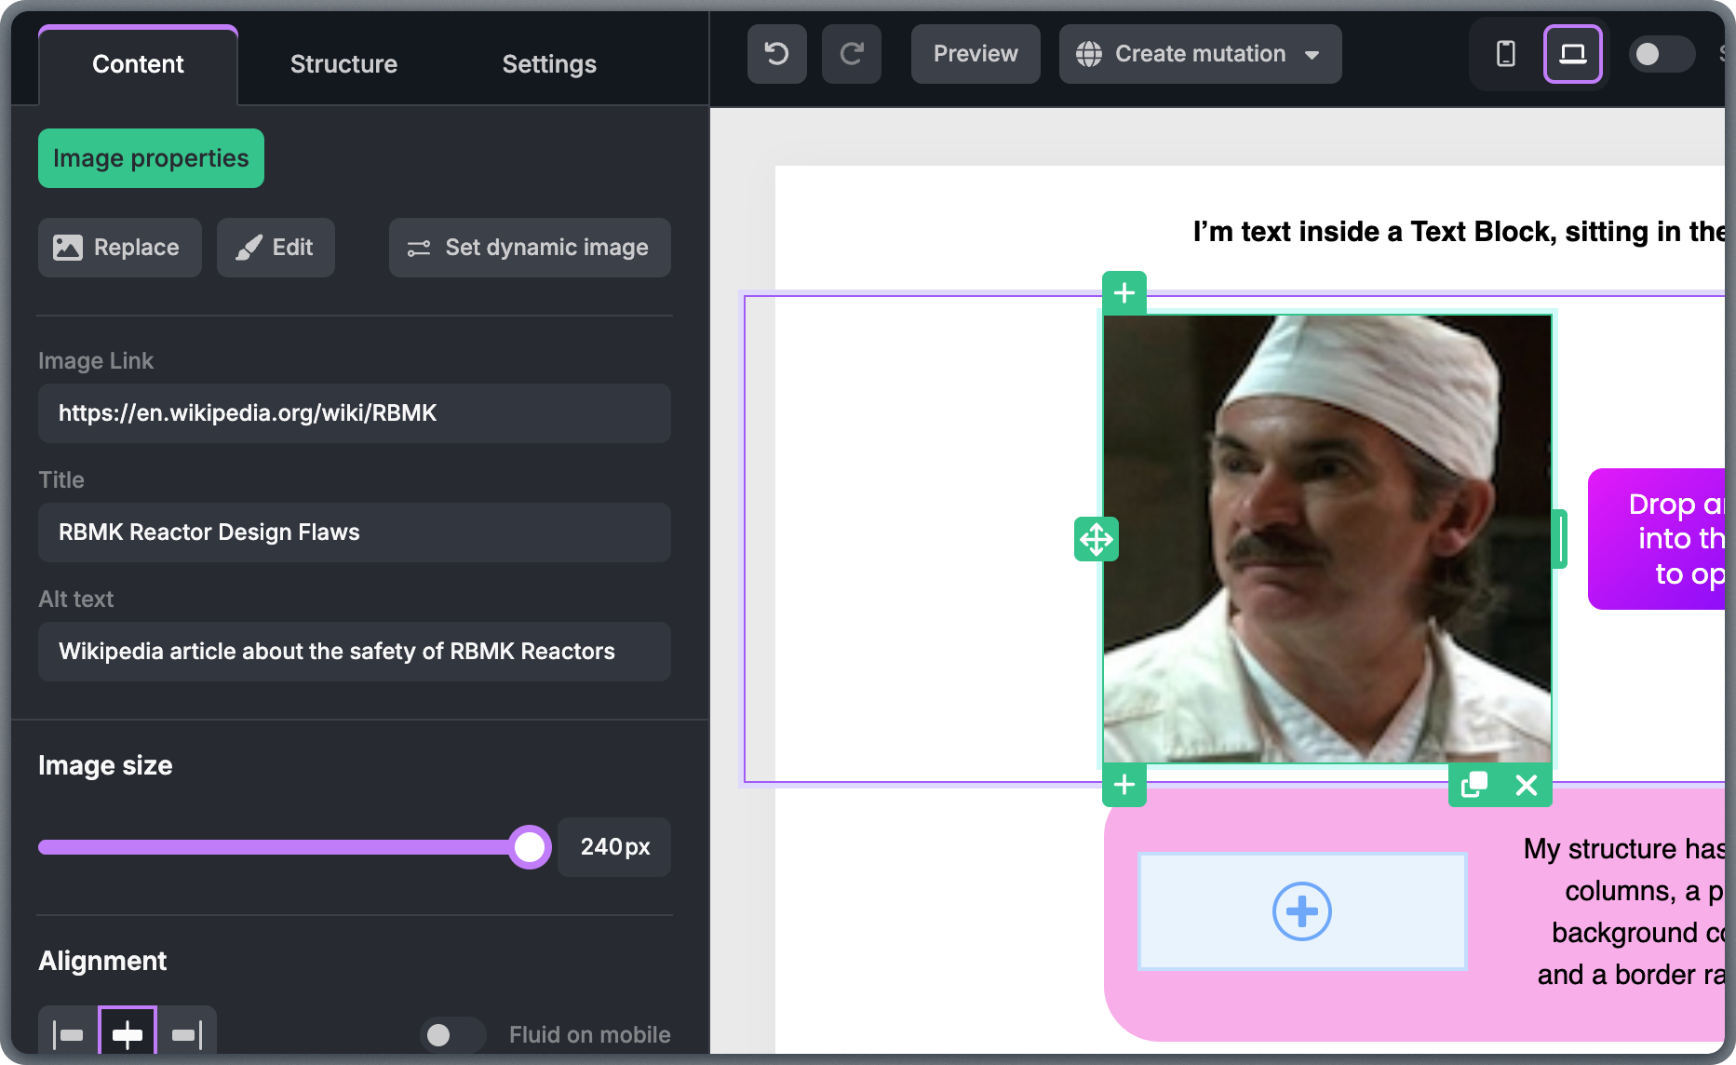Viewport: 1736px width, 1065px height.
Task: Add a new block above the image
Action: click(1124, 293)
